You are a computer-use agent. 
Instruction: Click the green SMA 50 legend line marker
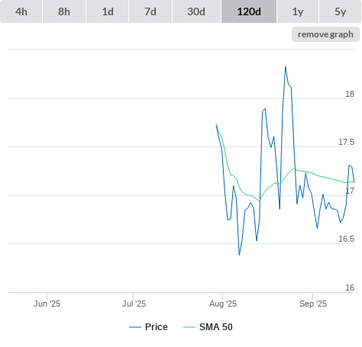[x=189, y=327]
